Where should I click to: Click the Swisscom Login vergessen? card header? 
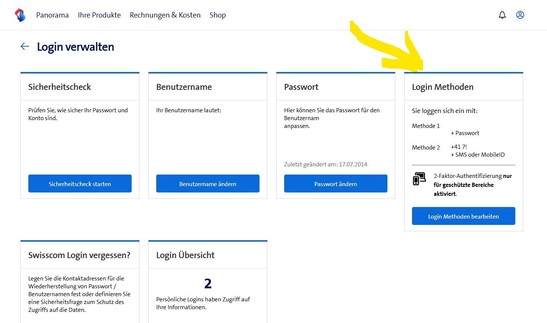[79, 255]
